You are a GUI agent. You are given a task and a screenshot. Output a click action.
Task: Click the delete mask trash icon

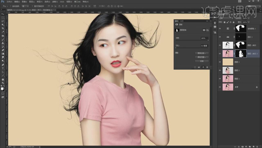(x=207, y=67)
